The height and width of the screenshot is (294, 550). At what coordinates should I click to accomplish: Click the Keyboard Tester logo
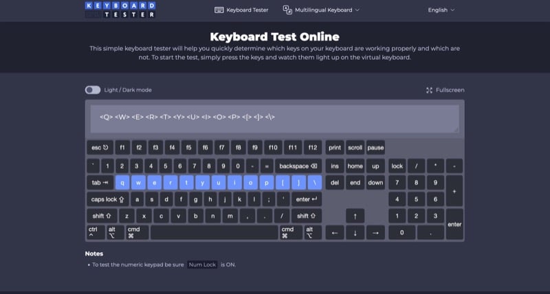pos(120,10)
